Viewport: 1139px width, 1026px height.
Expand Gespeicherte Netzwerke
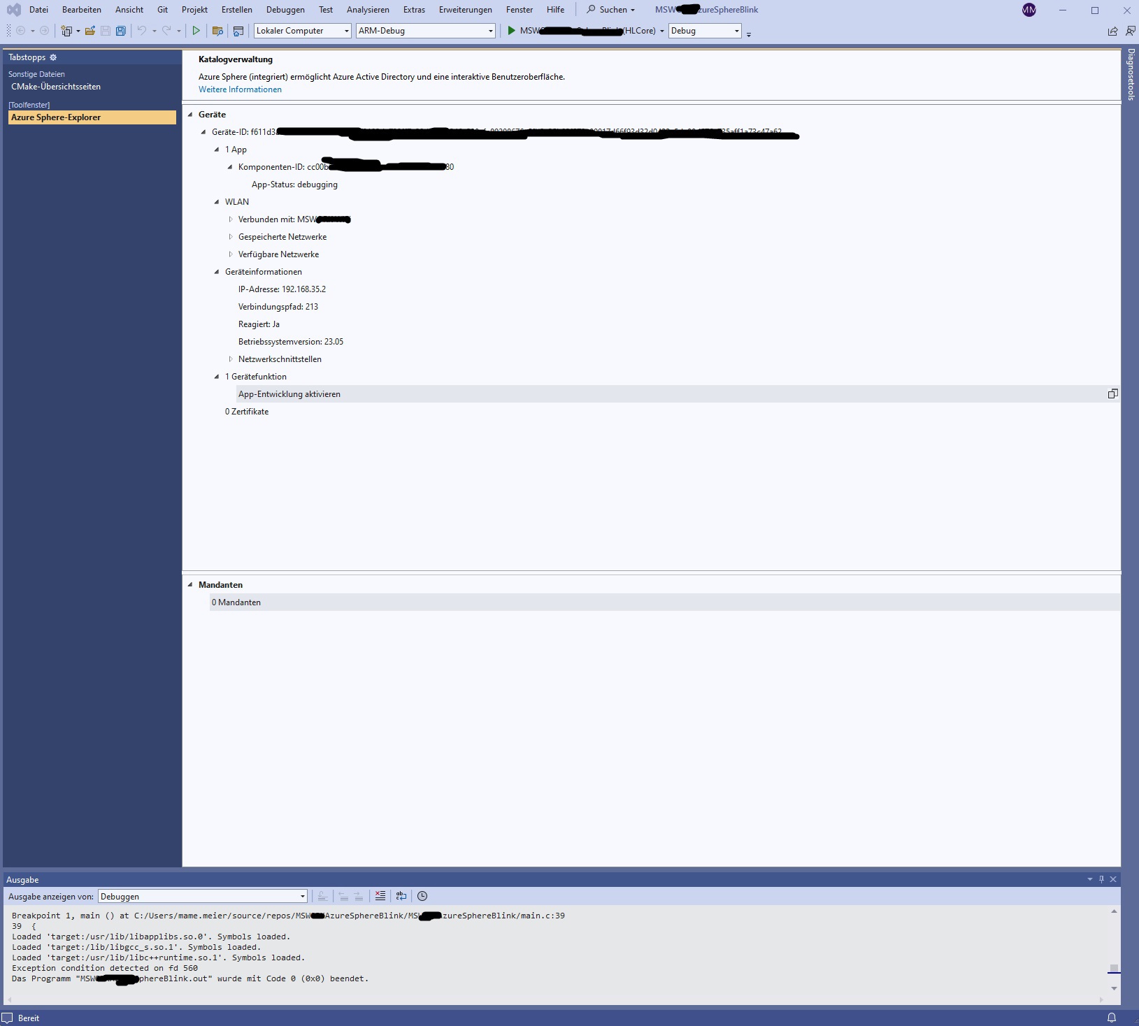tap(230, 237)
